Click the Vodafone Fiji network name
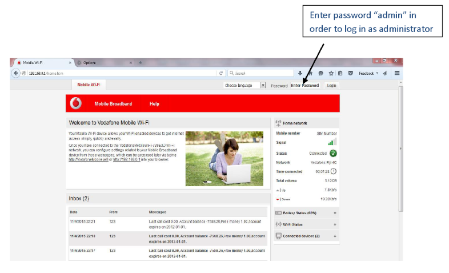 323,162
